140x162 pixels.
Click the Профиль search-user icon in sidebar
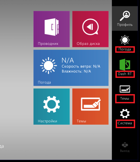tap(125, 16)
